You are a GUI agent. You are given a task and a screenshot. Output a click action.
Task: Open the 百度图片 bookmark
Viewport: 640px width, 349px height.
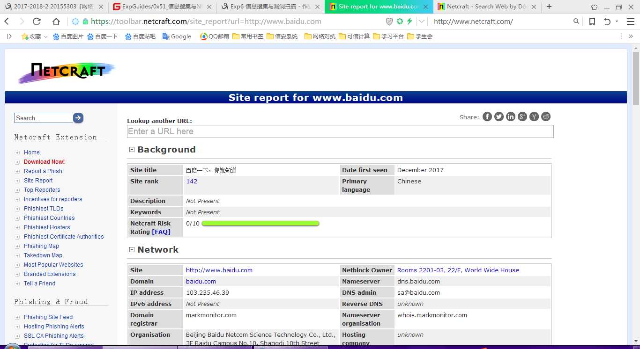point(68,36)
